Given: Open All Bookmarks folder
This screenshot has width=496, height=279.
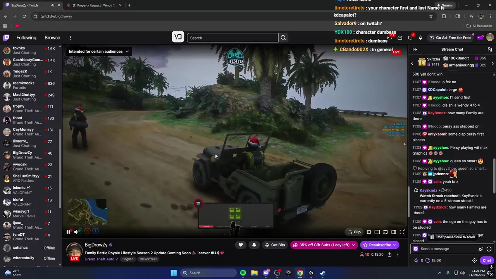Looking at the screenshot, I should [x=479, y=26].
